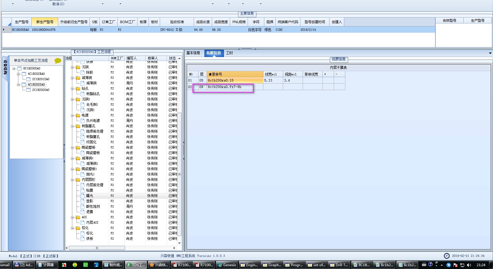Select the 减薄铜1 child step row
The width and height of the screenshot is (493, 269).
[x=92, y=164]
